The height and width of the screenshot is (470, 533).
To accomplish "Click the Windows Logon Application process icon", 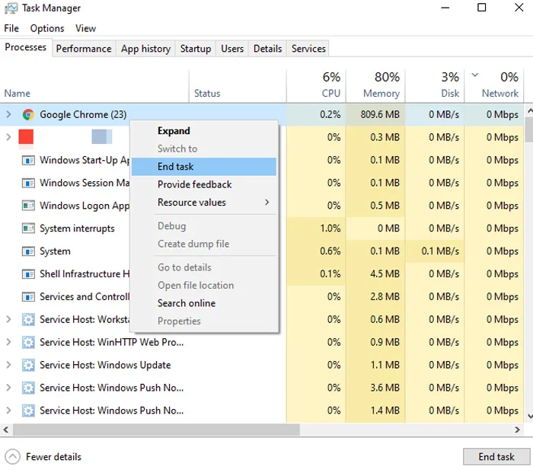I will [x=28, y=206].
